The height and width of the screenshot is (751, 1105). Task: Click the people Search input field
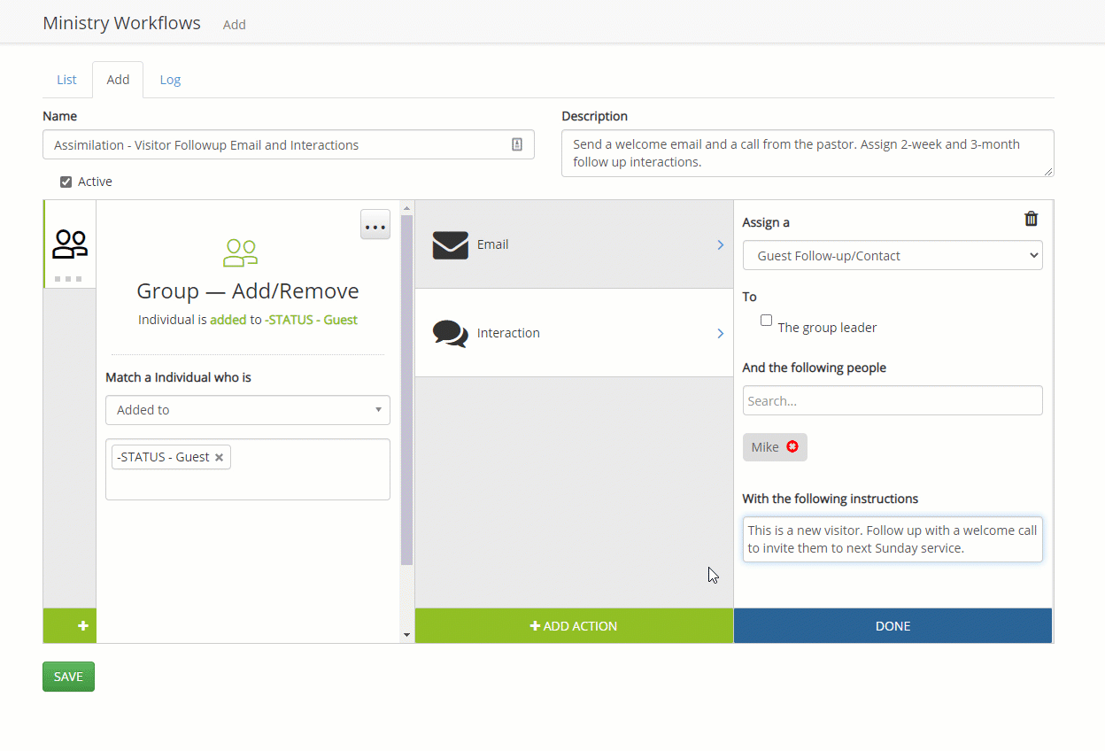pyautogui.click(x=892, y=400)
